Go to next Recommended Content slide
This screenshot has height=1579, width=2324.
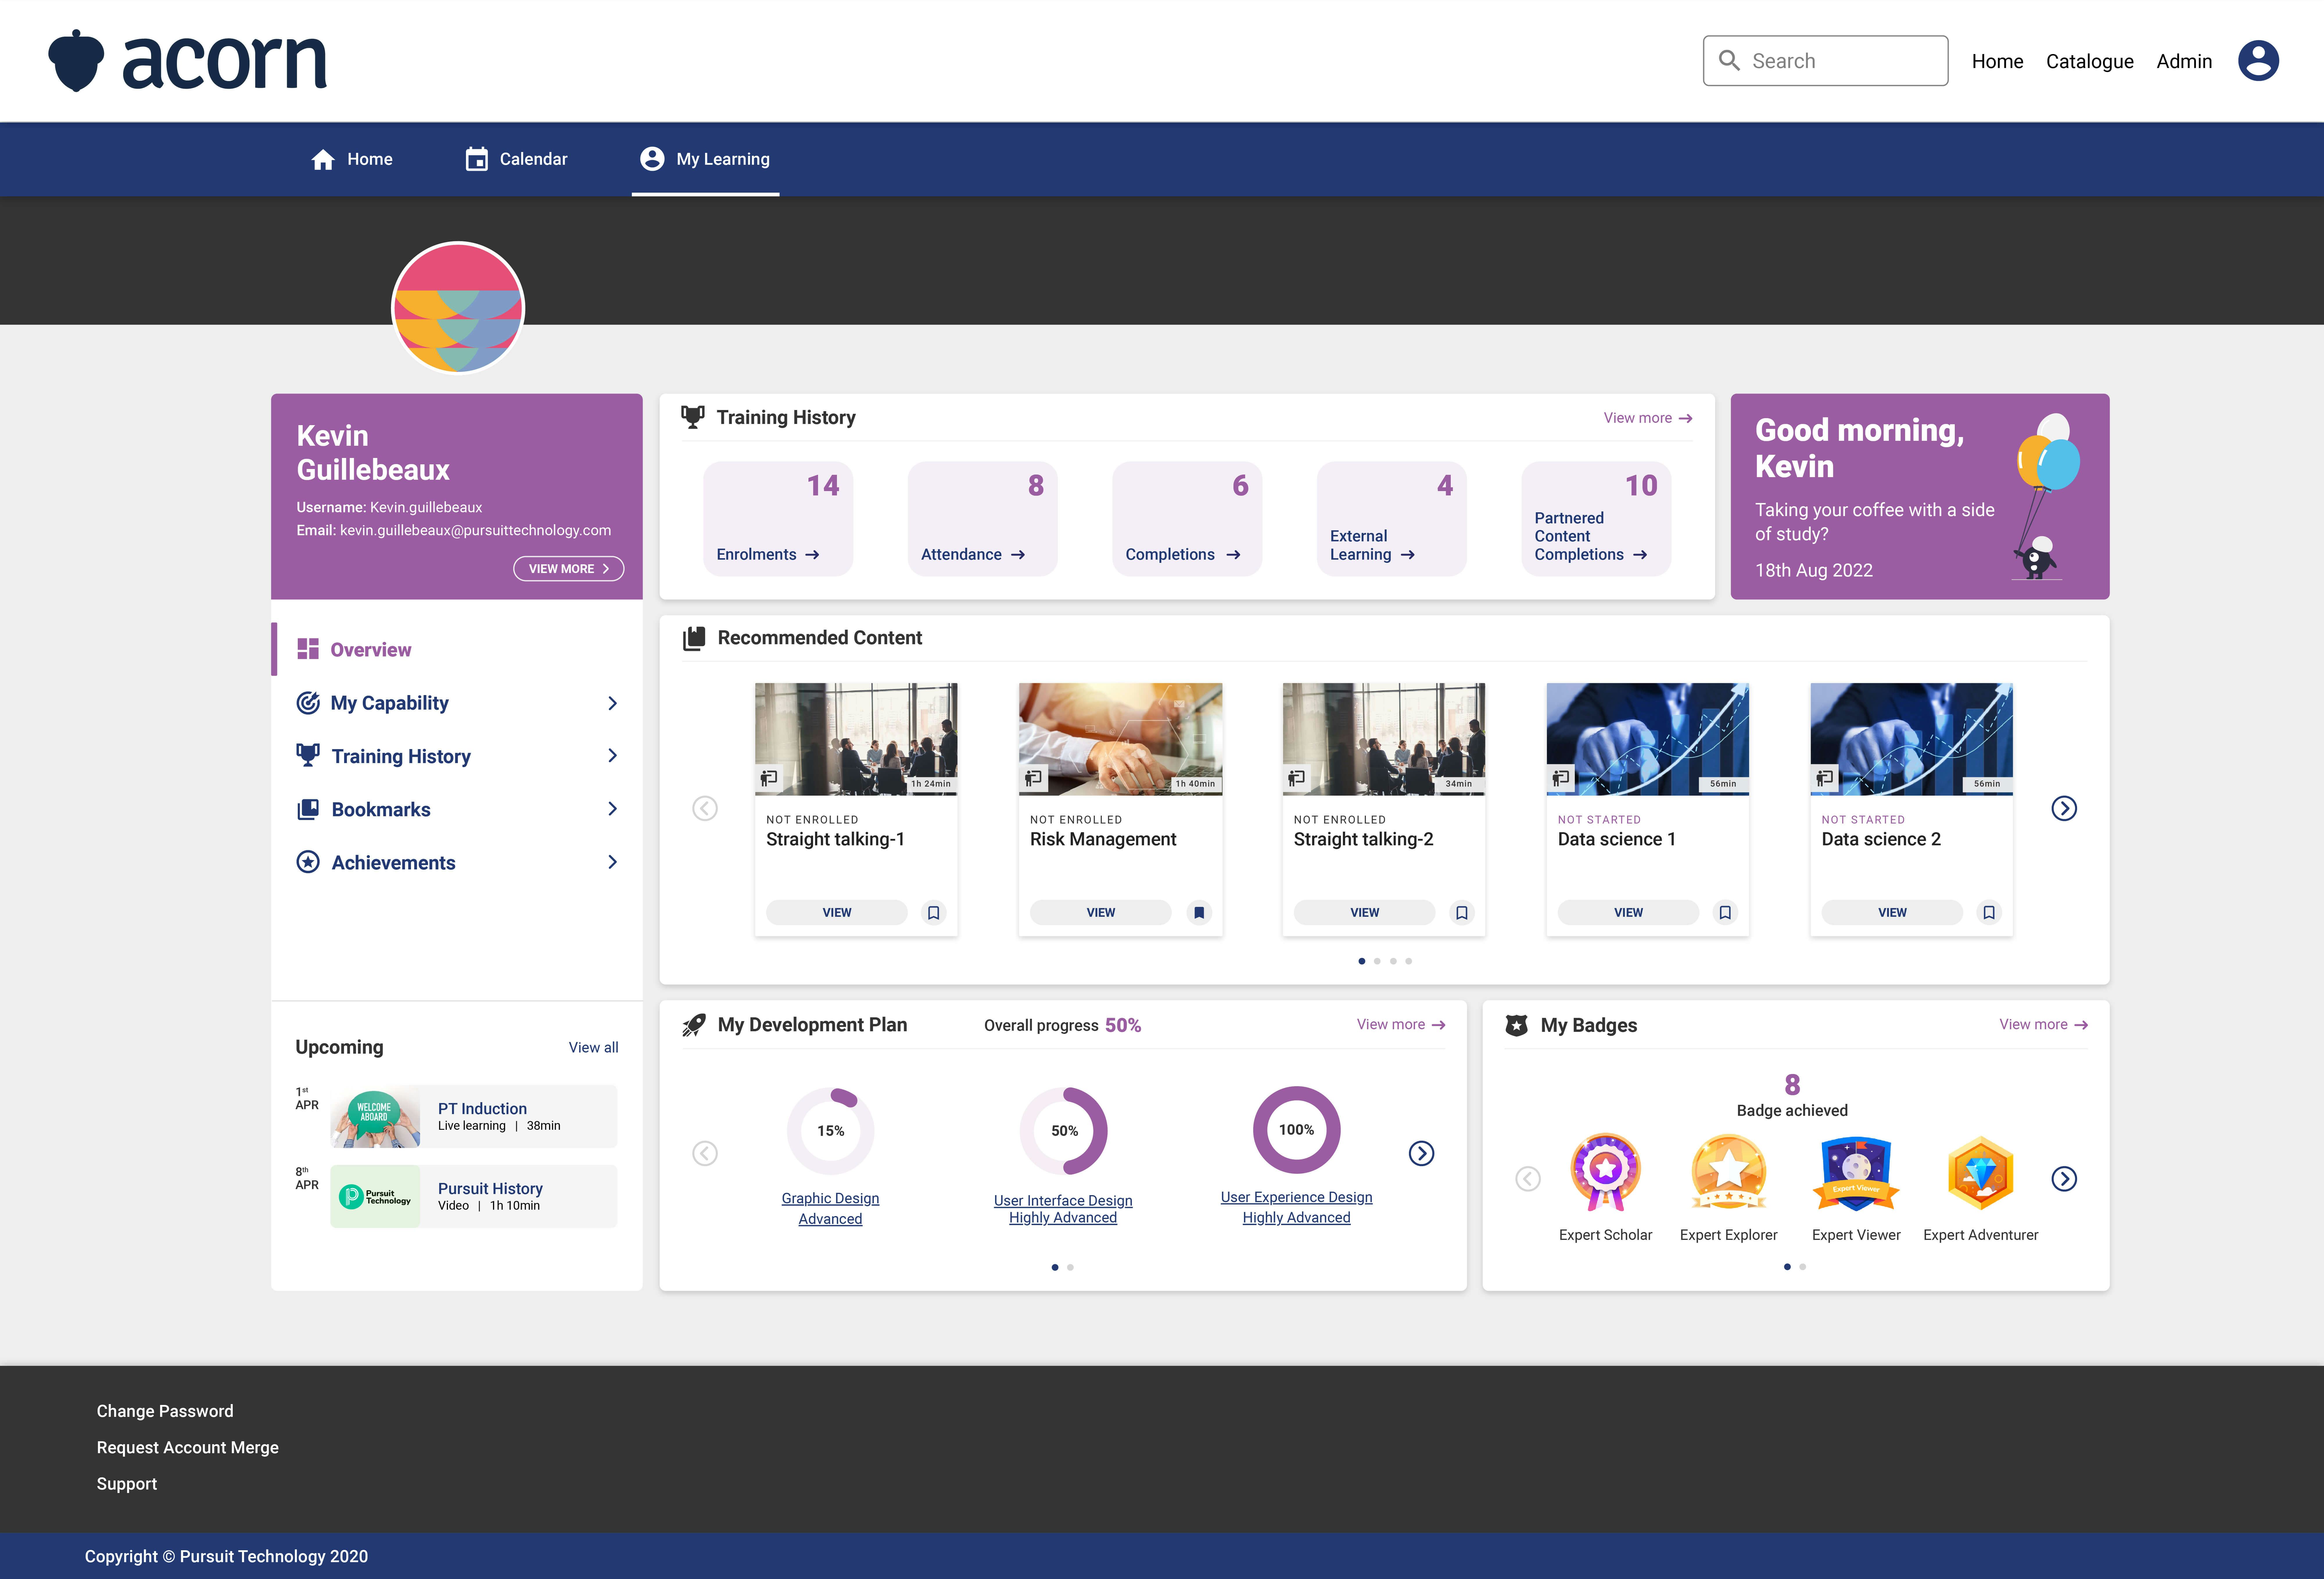[2064, 808]
